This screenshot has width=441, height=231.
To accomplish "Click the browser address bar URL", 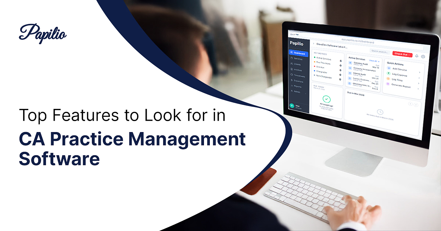I will 358,41.
